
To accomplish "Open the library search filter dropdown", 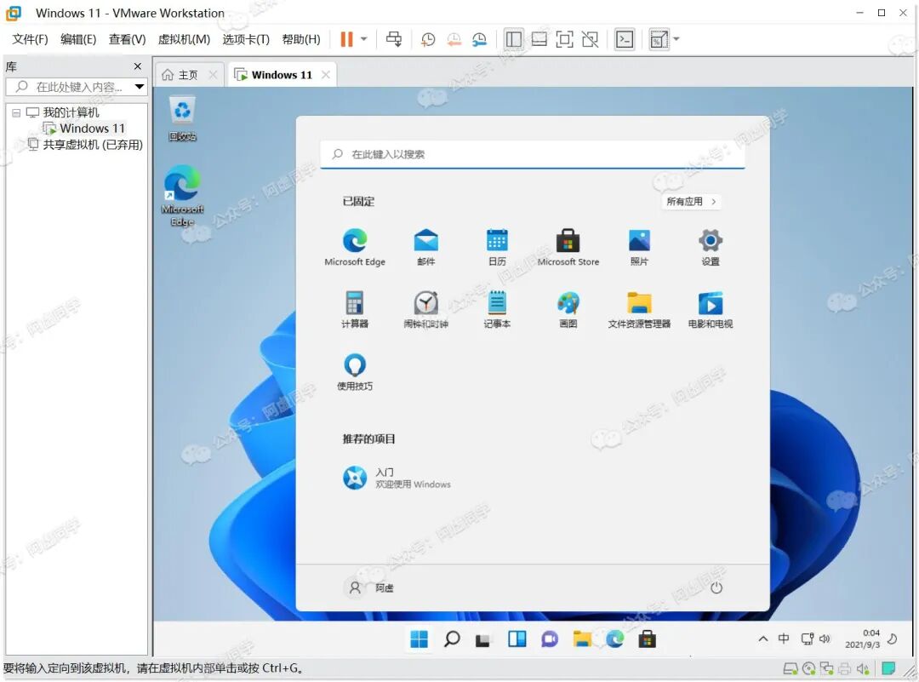I will click(x=140, y=87).
